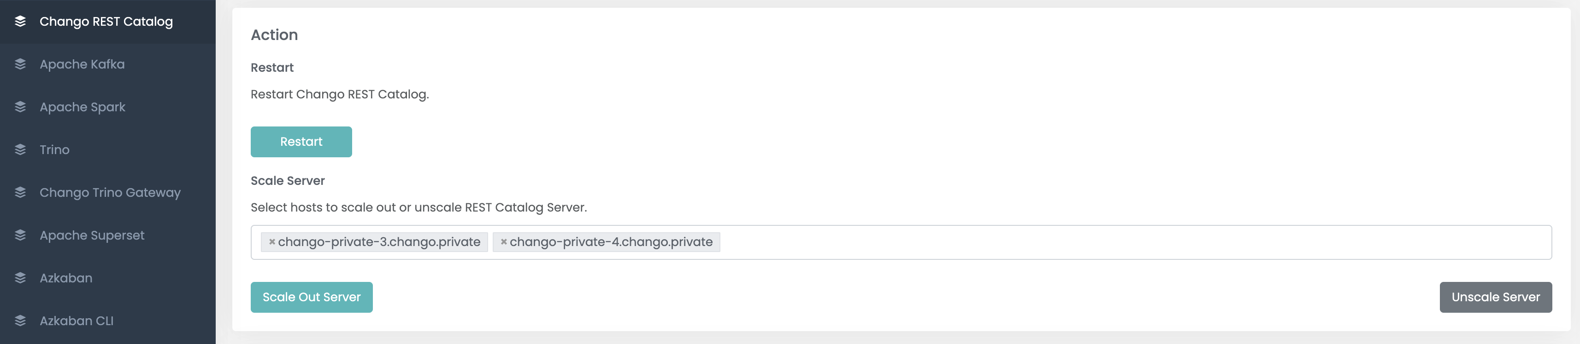Remove chango-private-4.chango.private host tag
This screenshot has height=344, width=1580.
click(504, 242)
